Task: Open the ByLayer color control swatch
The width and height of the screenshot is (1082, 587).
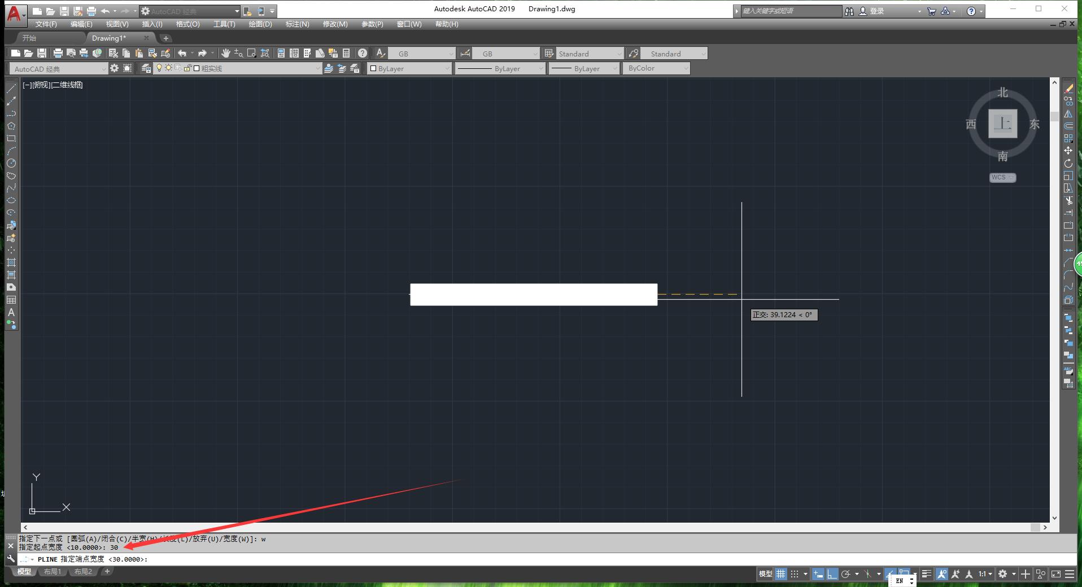Action: 410,68
